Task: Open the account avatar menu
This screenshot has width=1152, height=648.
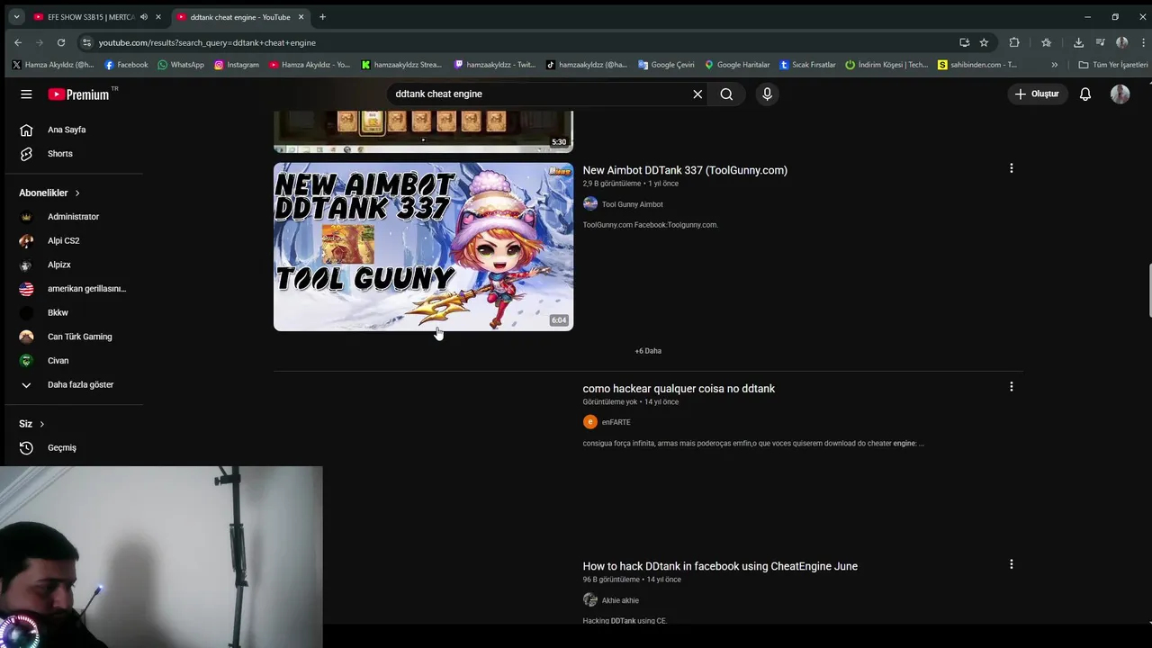Action: [x=1120, y=94]
